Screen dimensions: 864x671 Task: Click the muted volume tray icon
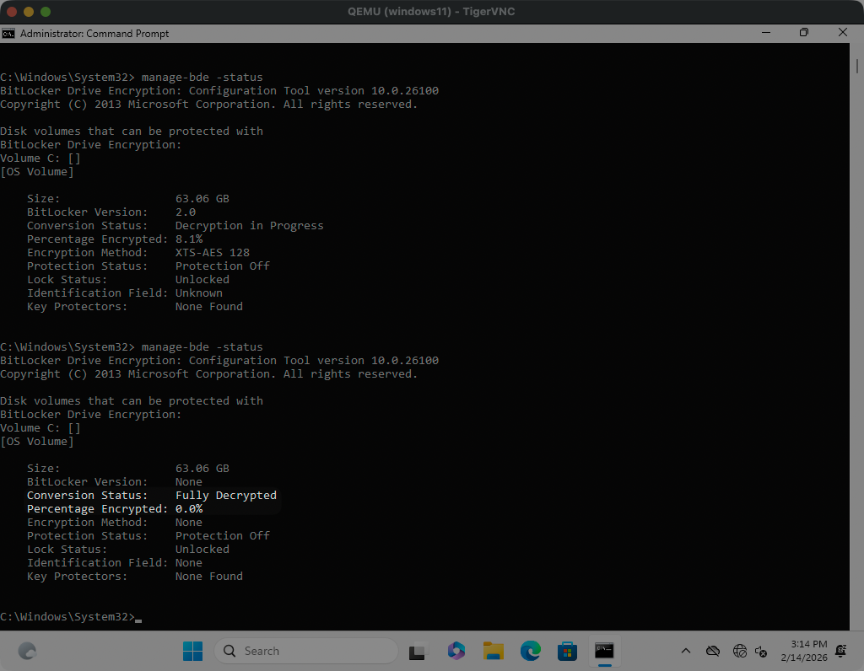(761, 651)
